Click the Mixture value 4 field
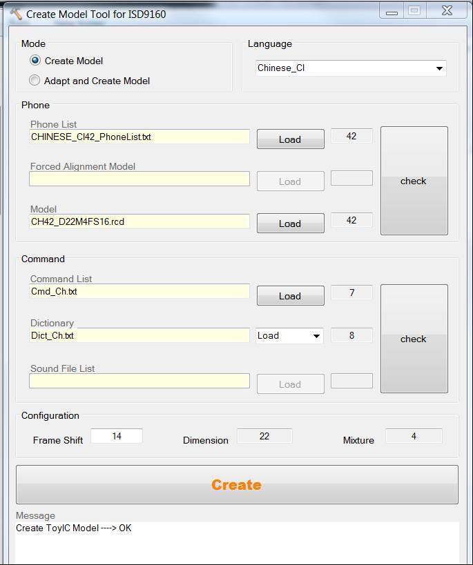The image size is (473, 565). [414, 436]
